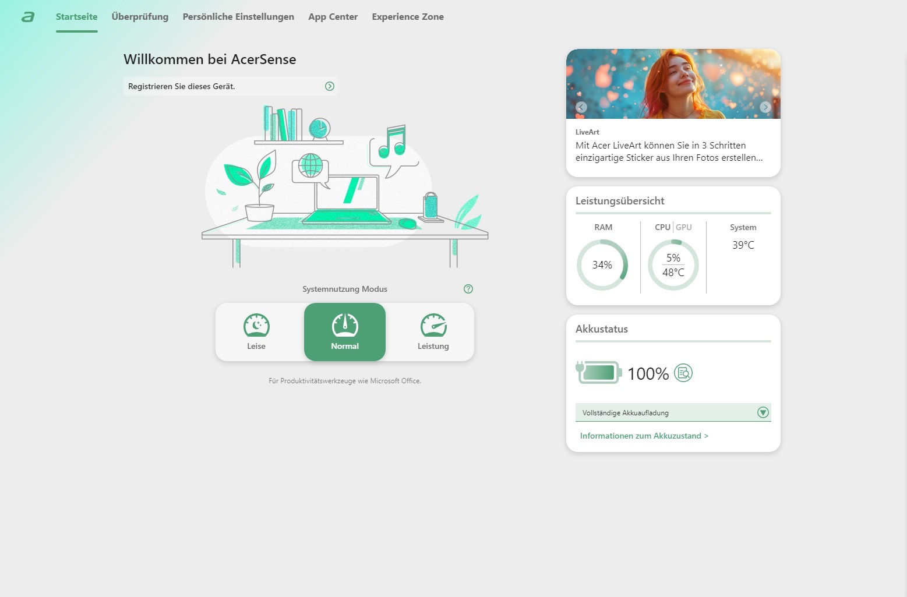Click System temperature 39°C value
The image size is (907, 597).
pos(743,245)
